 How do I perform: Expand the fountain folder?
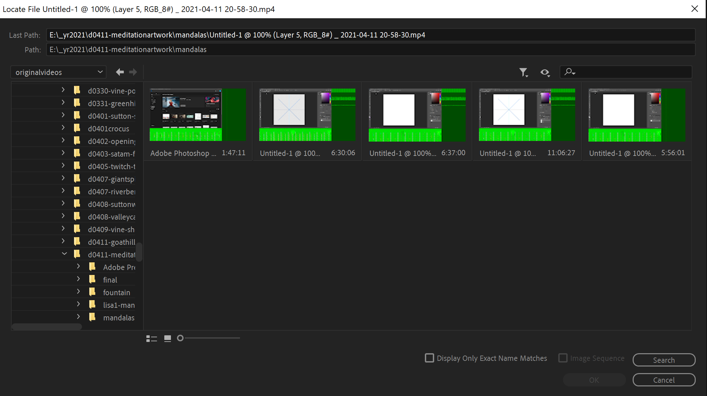click(x=78, y=292)
